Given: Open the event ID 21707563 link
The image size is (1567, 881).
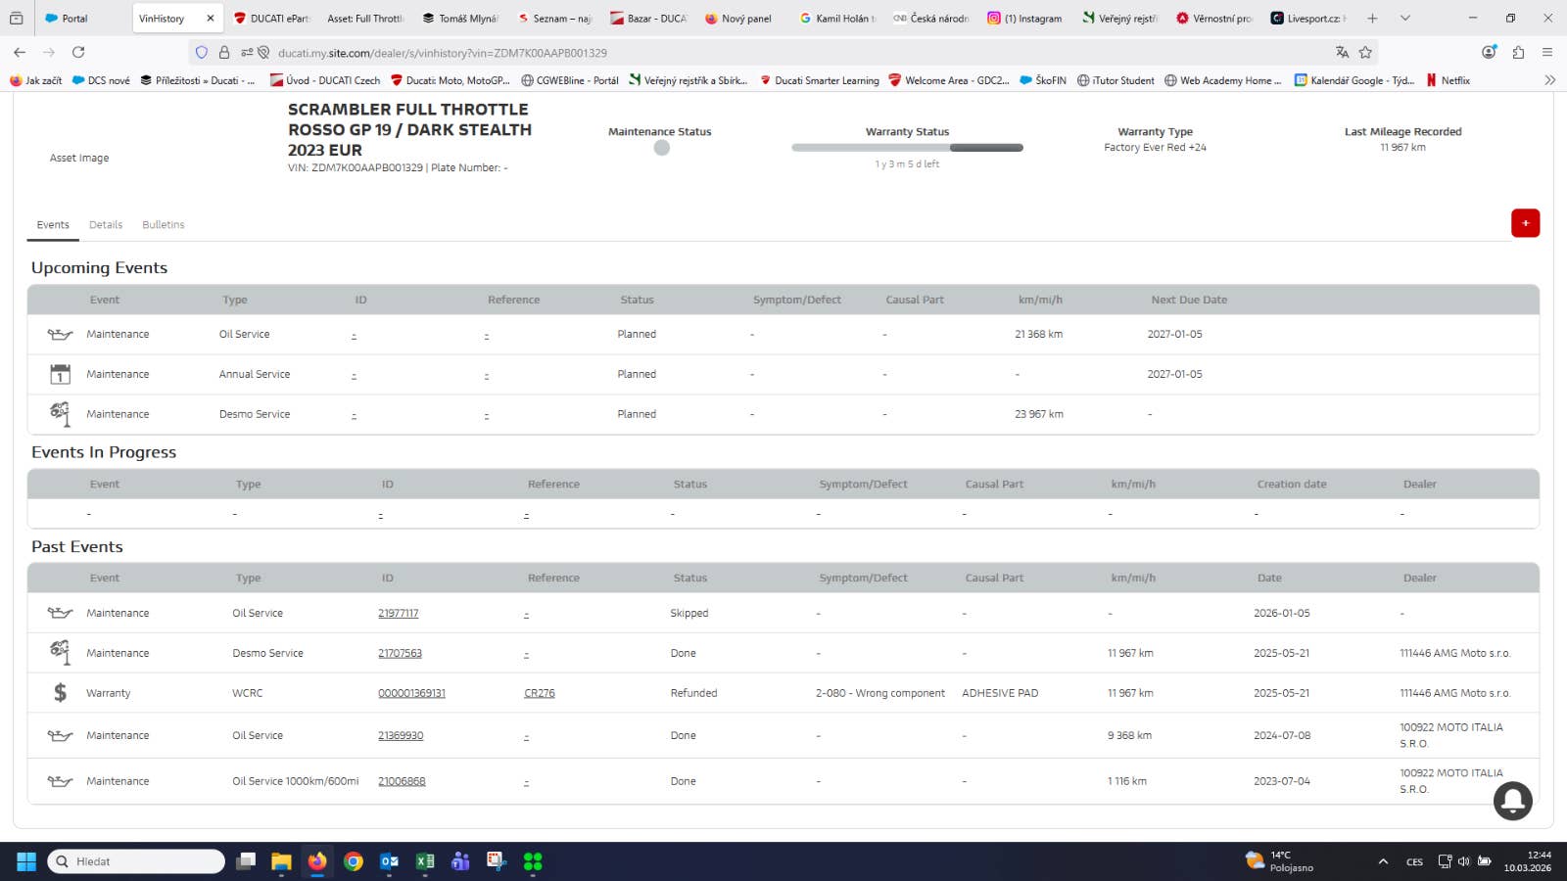Looking at the screenshot, I should tap(400, 653).
